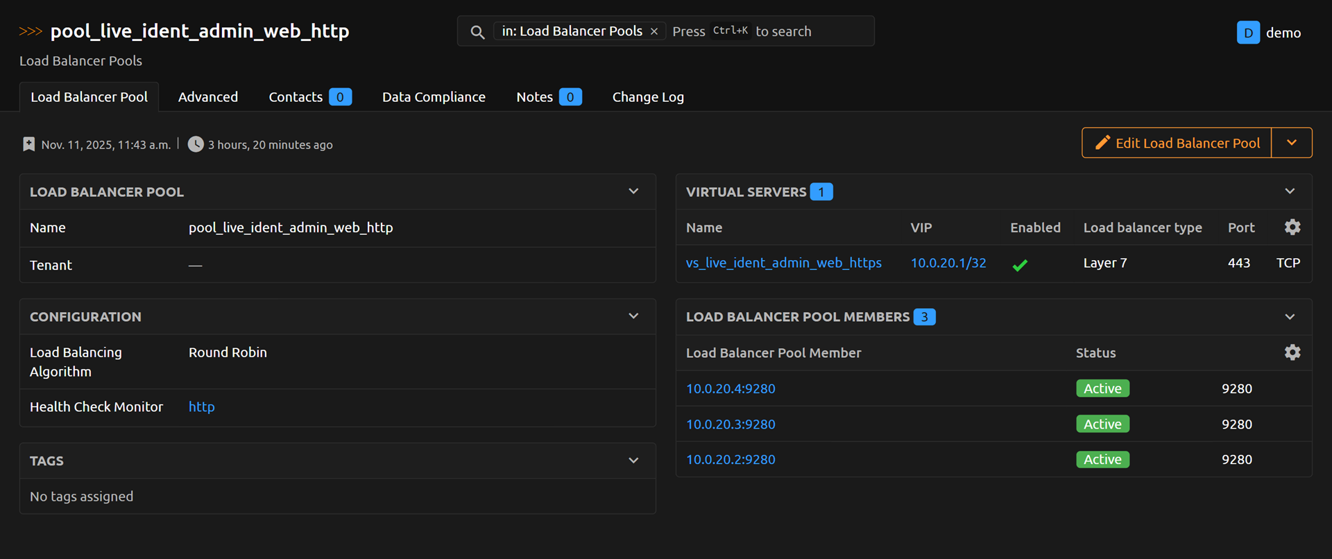
Task: Open Edit Load Balancer Pool dropdown arrow
Action: [1291, 143]
